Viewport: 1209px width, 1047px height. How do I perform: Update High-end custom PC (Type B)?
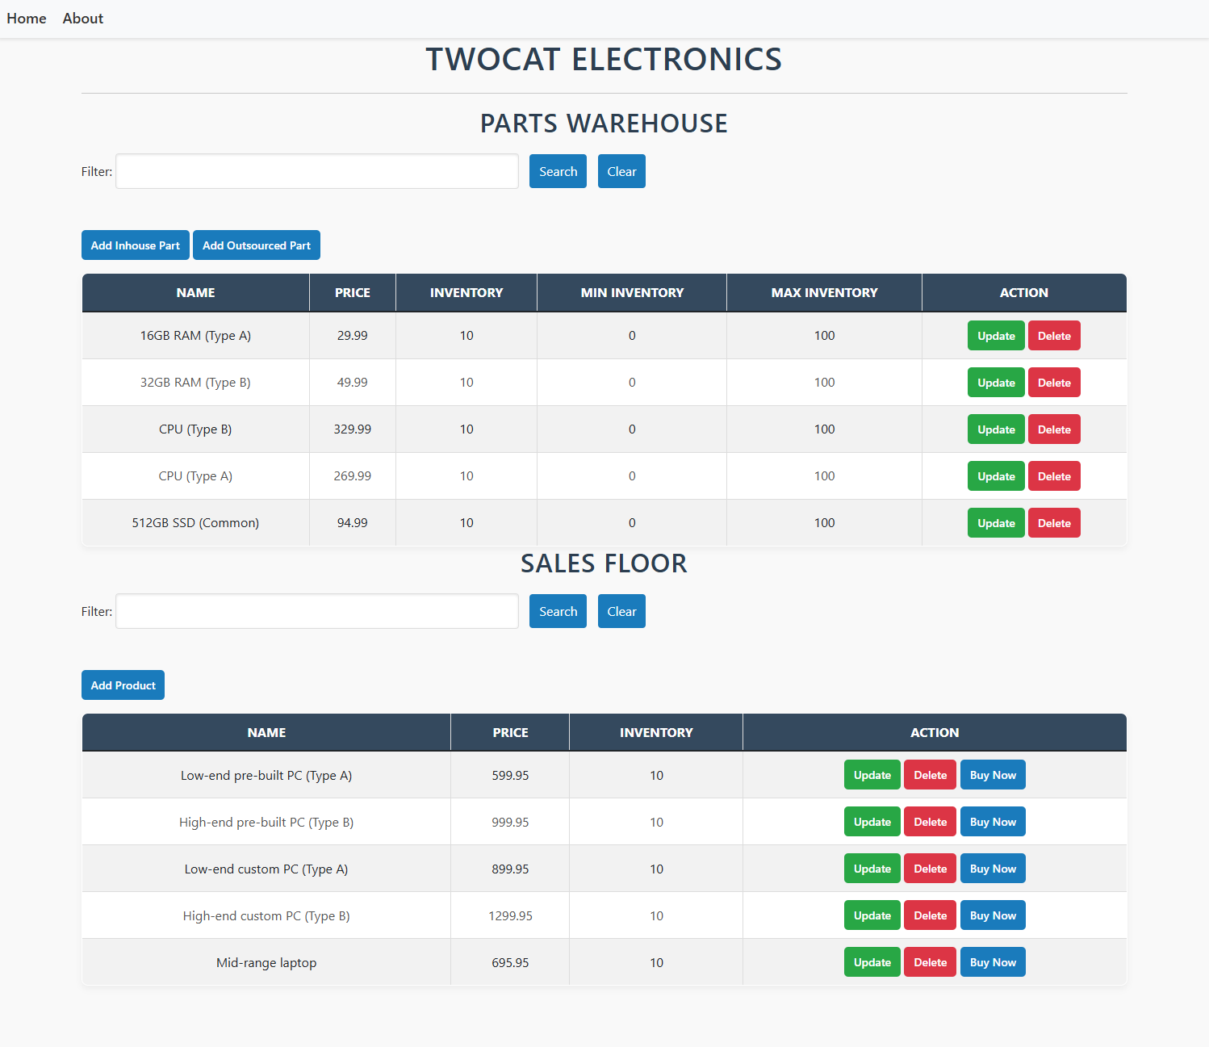[872, 915]
